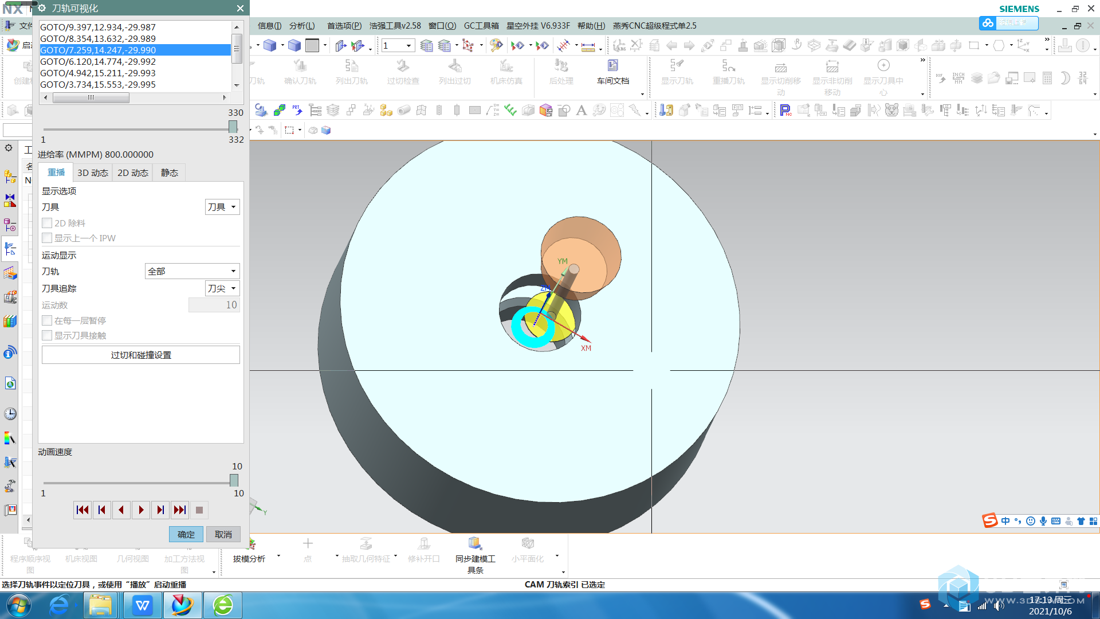Click the text A annotation icon
This screenshot has width=1100, height=619.
(x=581, y=110)
